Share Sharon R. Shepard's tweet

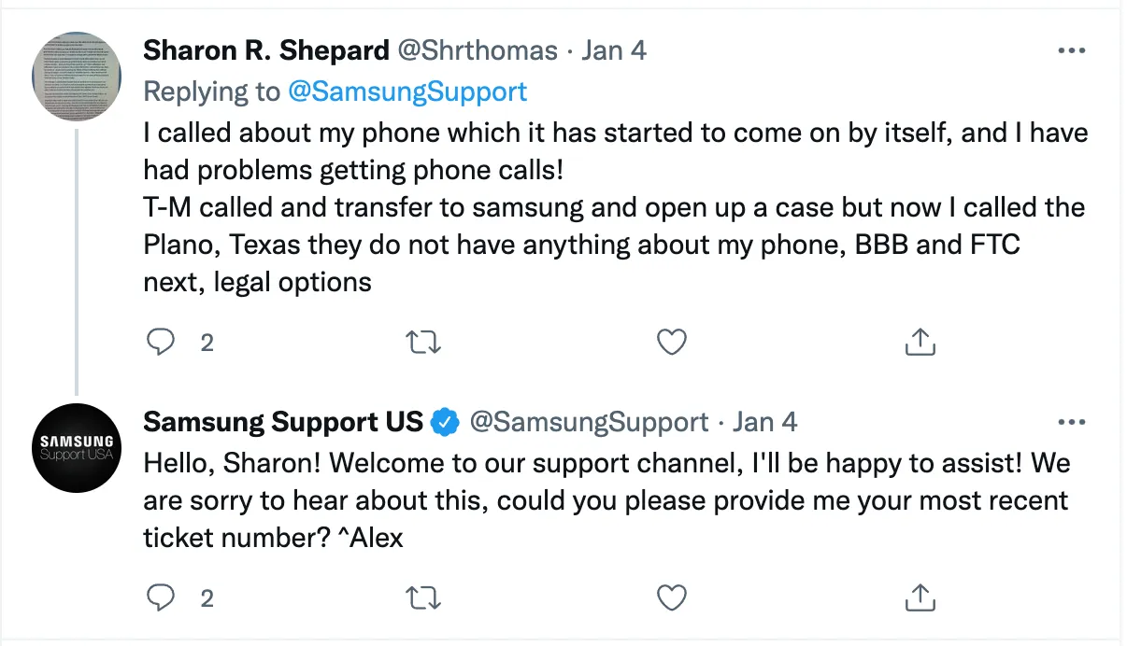click(920, 343)
